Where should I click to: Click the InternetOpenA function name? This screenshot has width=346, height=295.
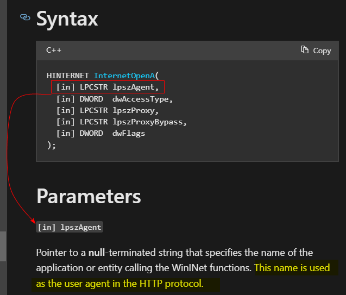tap(124, 76)
